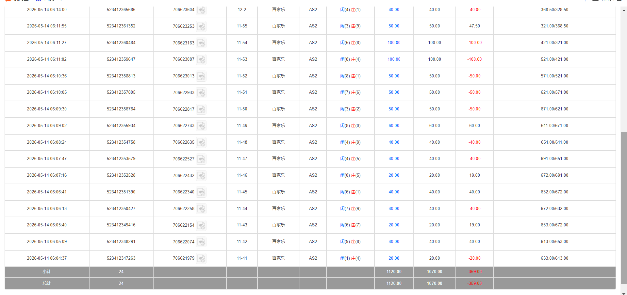This screenshot has width=627, height=295.
Task: Click the 小计 subtotal row label
Action: [x=47, y=272]
